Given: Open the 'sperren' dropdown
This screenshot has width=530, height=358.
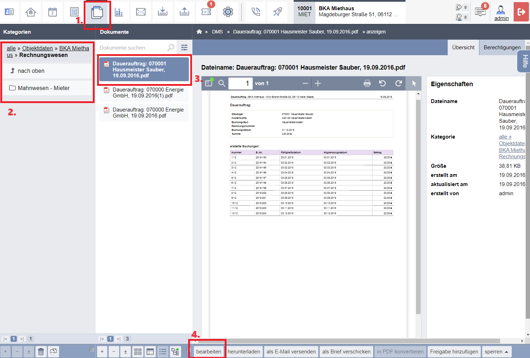Looking at the screenshot, I should click(496, 352).
